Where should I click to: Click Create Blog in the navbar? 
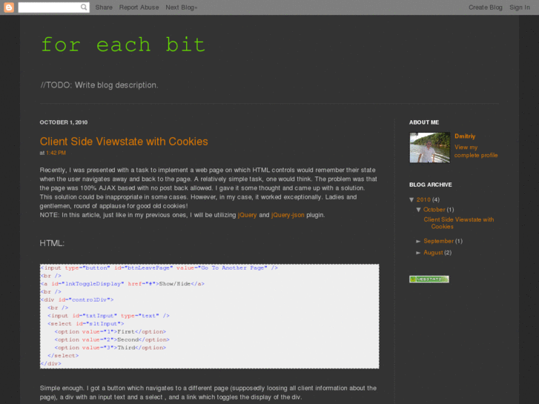pos(486,7)
